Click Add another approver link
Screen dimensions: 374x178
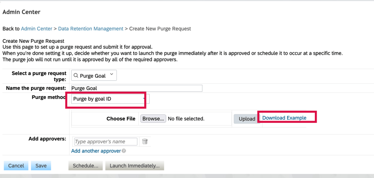tap(96, 151)
